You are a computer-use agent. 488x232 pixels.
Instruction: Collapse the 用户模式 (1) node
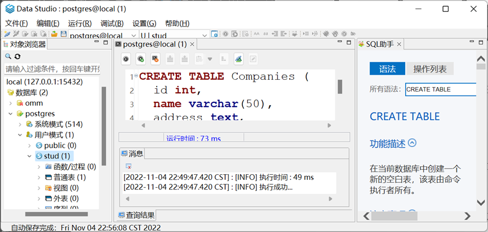point(20,135)
